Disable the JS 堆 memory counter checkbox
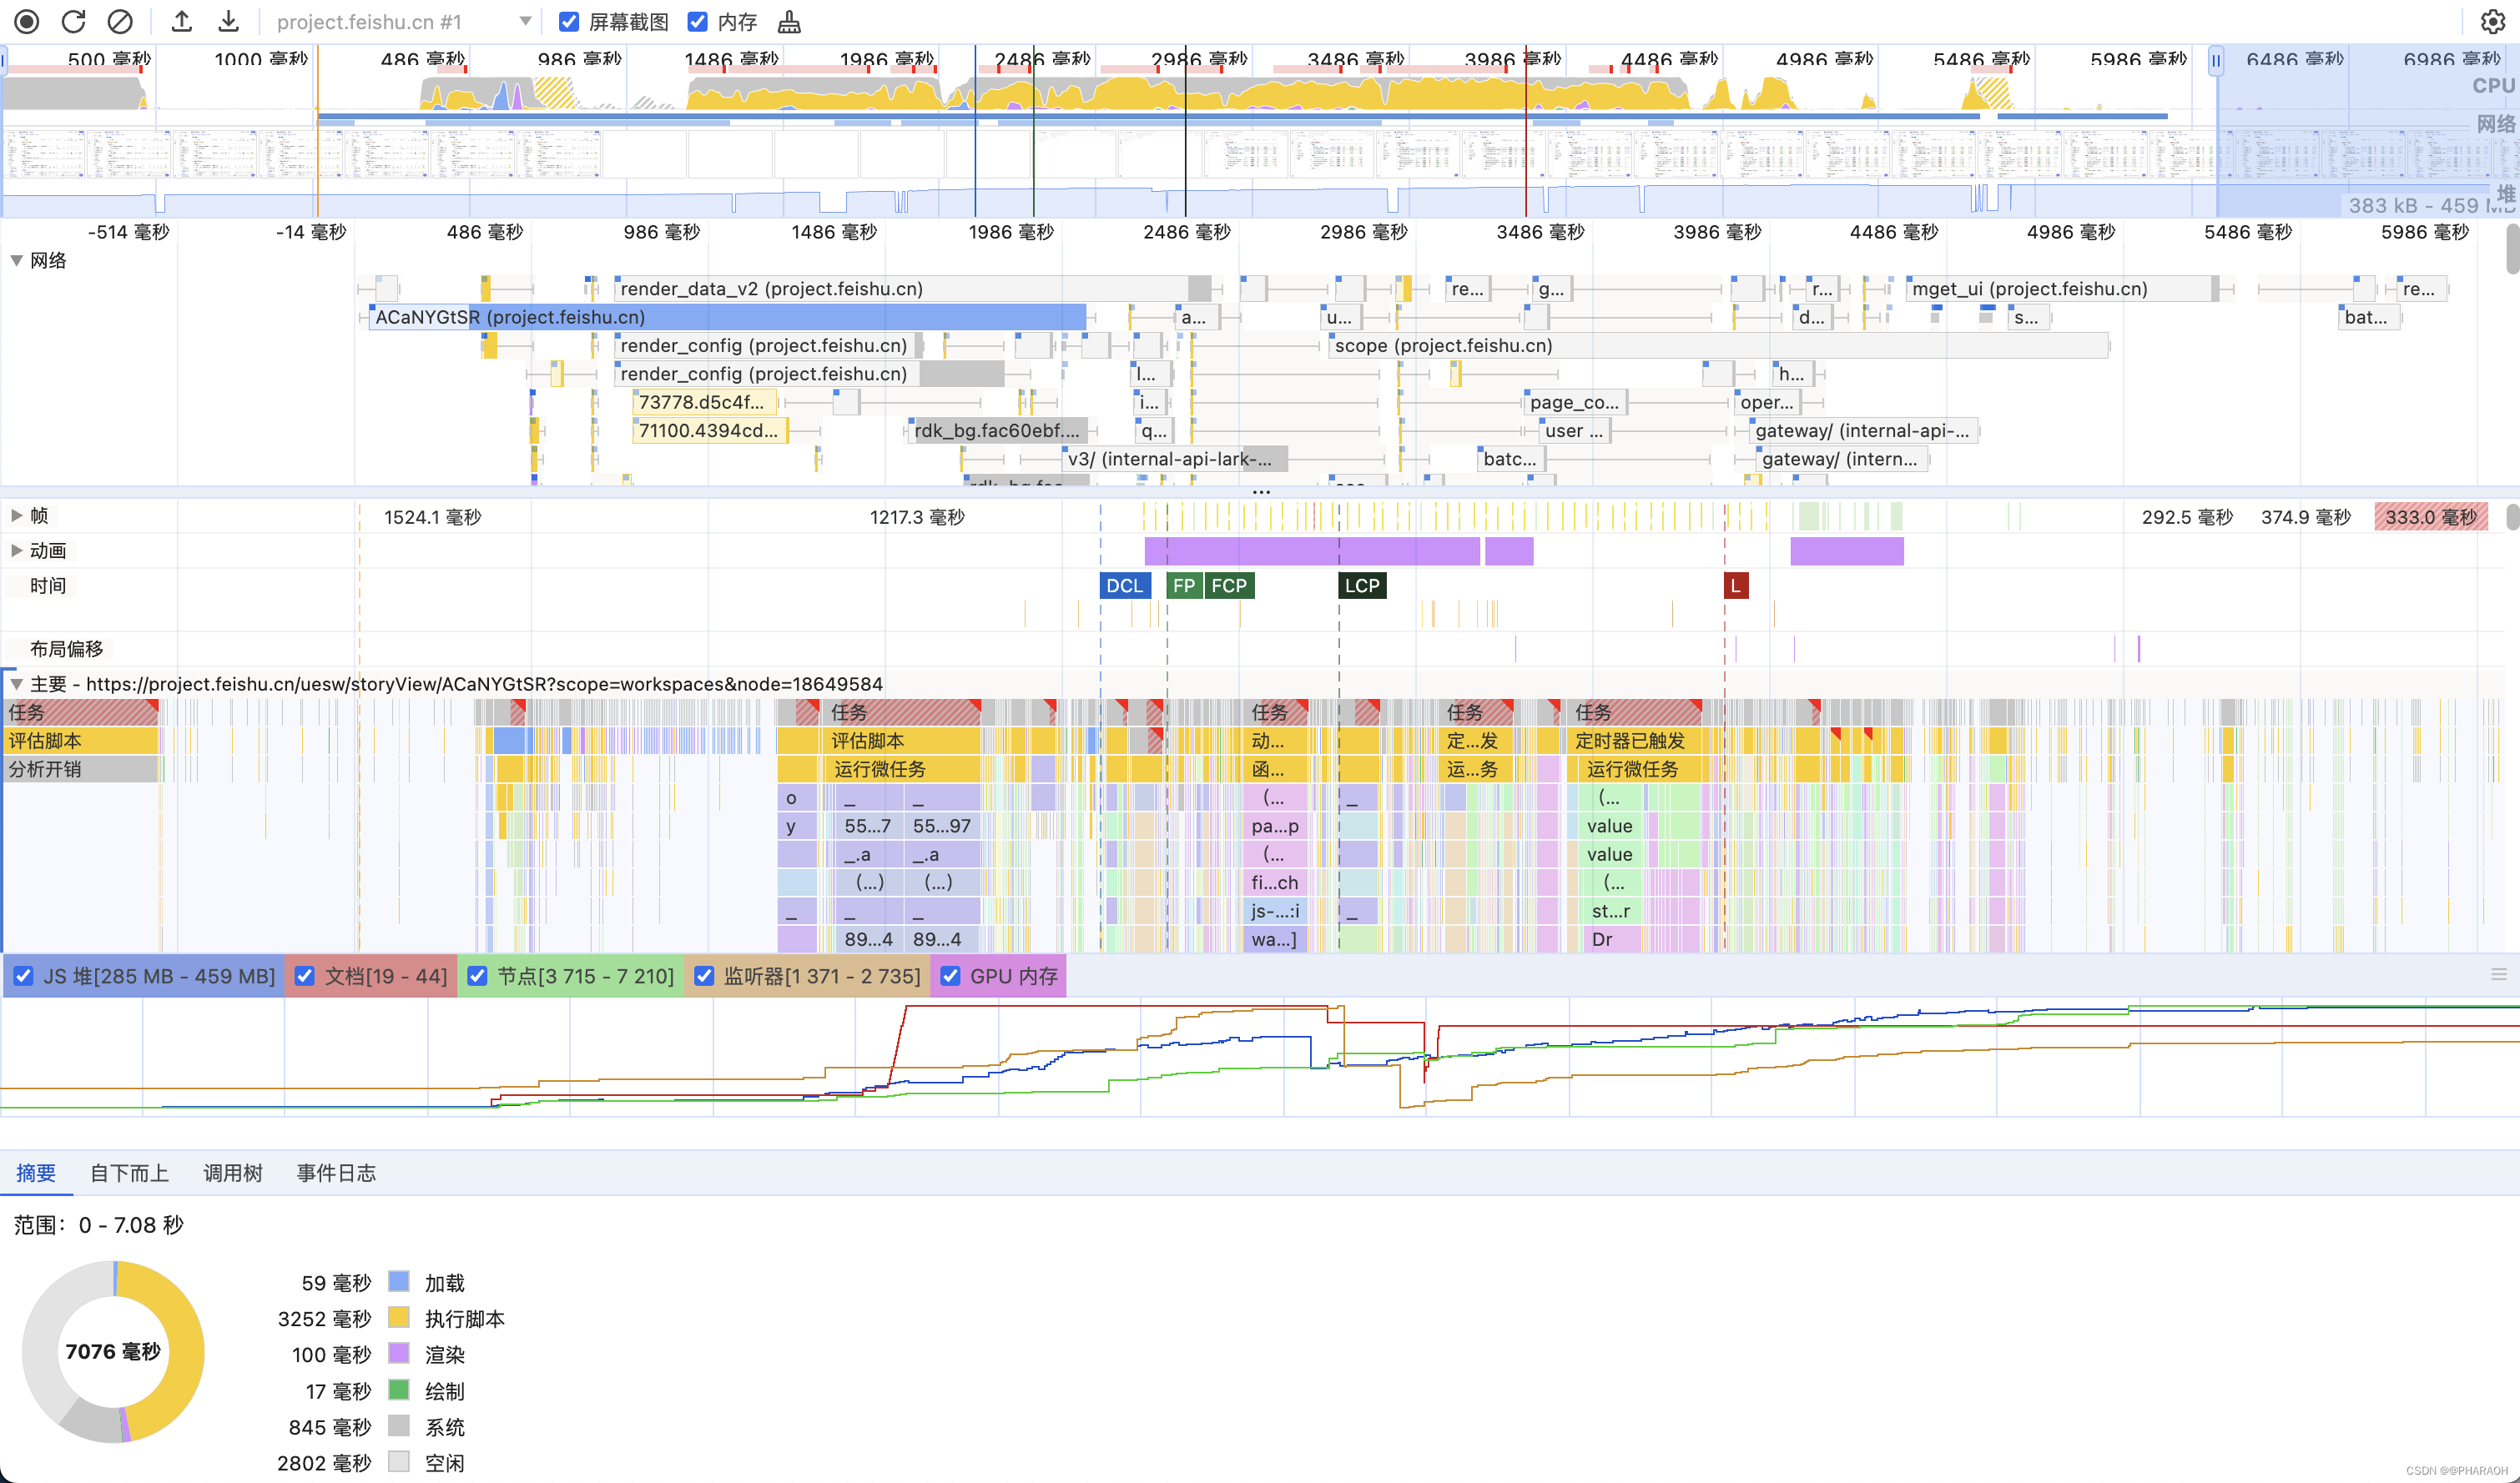The height and width of the screenshot is (1483, 2520). point(24,977)
